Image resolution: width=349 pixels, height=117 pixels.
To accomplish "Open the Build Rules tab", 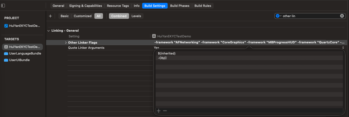I will coord(203,6).
